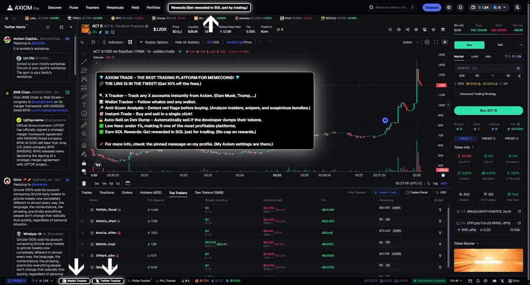Select the PRESET 2 tab
Image resolution: width=530 pixels, height=285 pixels.
pos(488,139)
